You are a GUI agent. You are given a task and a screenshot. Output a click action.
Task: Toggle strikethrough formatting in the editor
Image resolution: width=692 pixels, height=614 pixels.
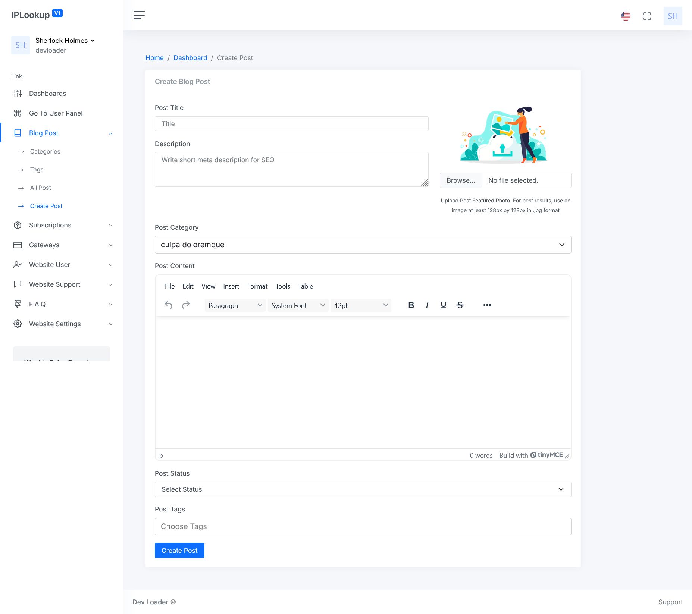(460, 305)
